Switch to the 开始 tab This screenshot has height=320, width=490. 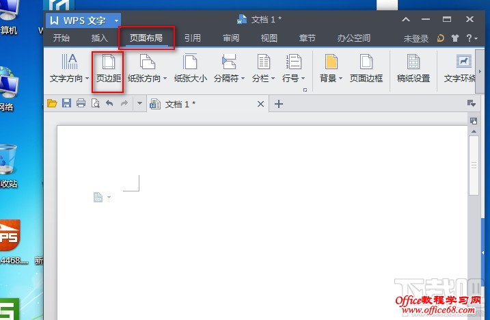tap(62, 38)
